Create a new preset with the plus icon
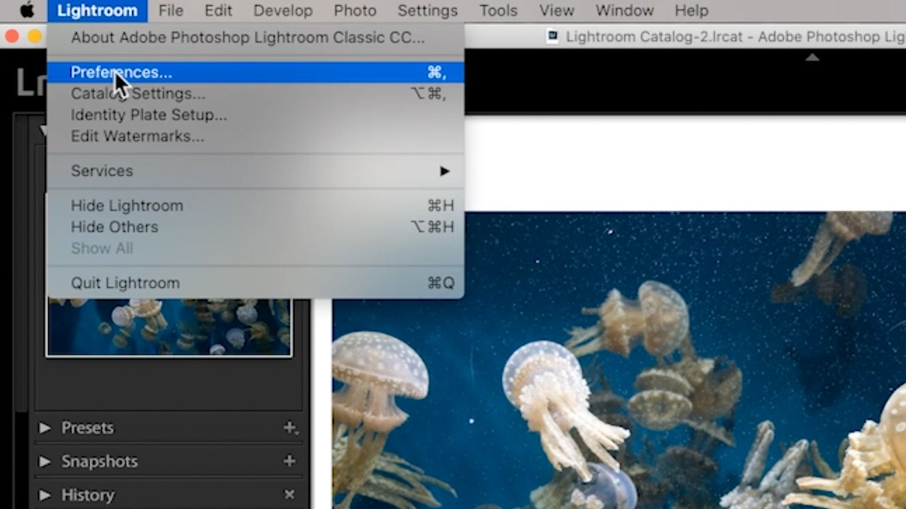This screenshot has height=509, width=906. click(290, 428)
